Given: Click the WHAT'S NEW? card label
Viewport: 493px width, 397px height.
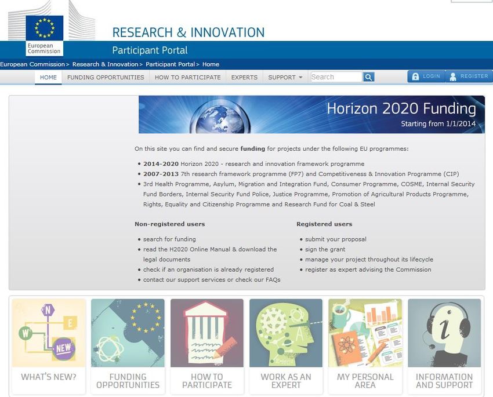Looking at the screenshot, I should point(49,377).
